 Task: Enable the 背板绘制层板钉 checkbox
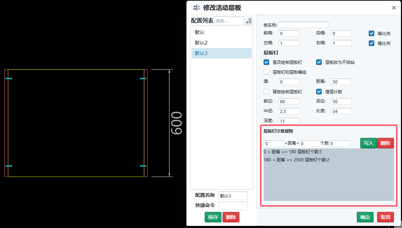pyautogui.click(x=266, y=92)
